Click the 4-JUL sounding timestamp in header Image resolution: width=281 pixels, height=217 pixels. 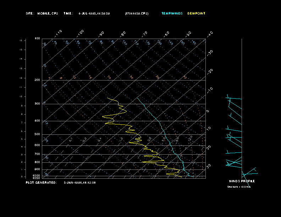coord(94,13)
